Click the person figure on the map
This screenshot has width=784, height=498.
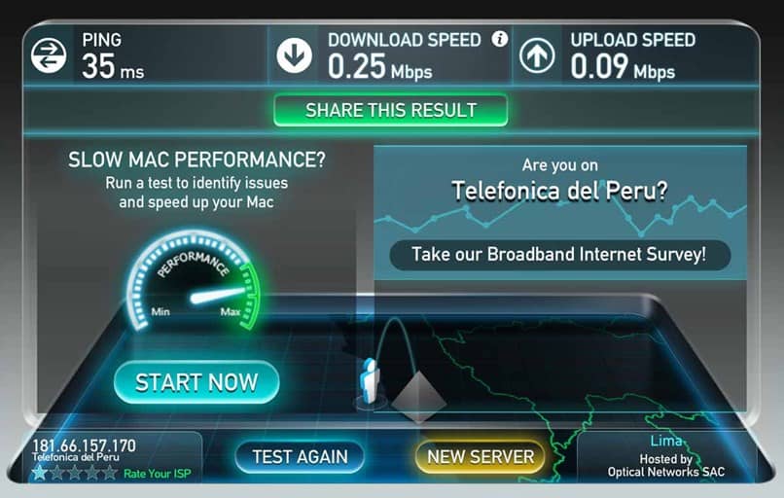371,380
